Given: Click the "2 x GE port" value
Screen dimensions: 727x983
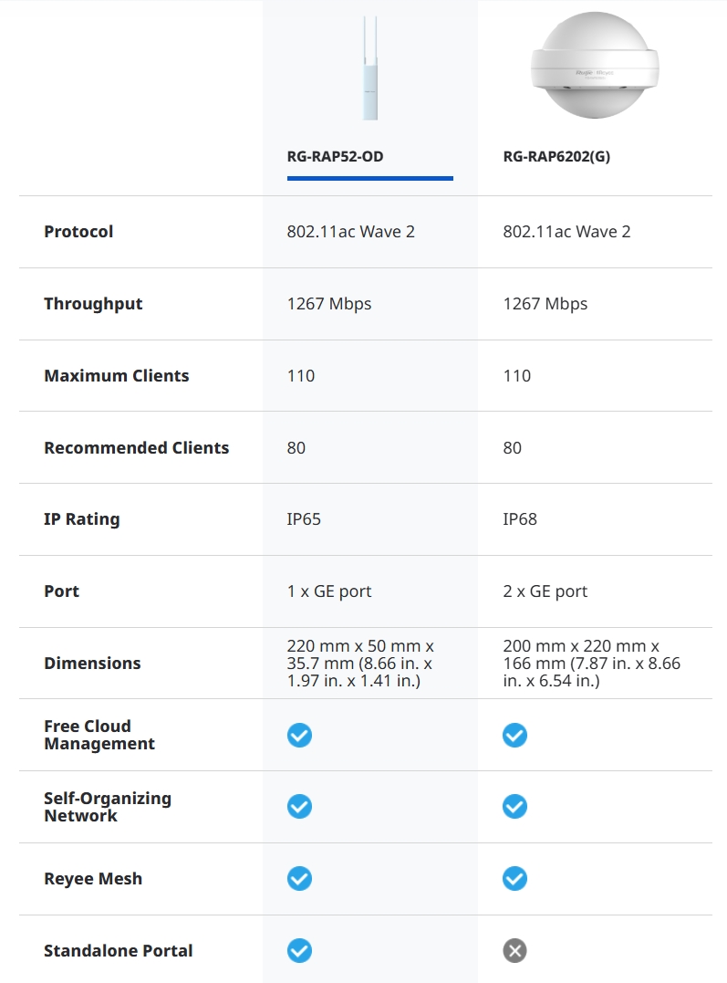Looking at the screenshot, I should point(545,591).
